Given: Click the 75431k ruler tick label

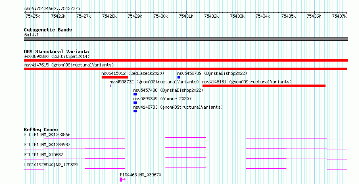Looking at the screenshot, I should [186, 16].
